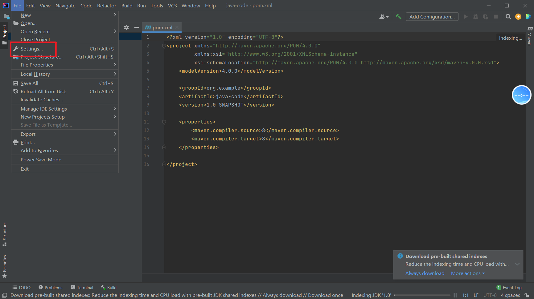Select Open... in File menu

(65, 23)
